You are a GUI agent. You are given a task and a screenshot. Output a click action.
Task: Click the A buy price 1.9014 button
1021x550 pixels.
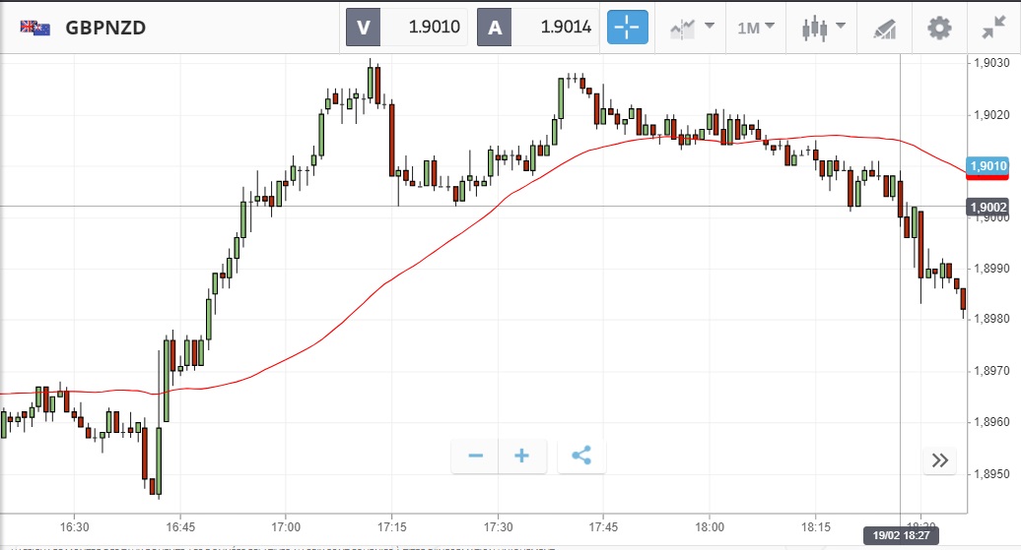(538, 28)
